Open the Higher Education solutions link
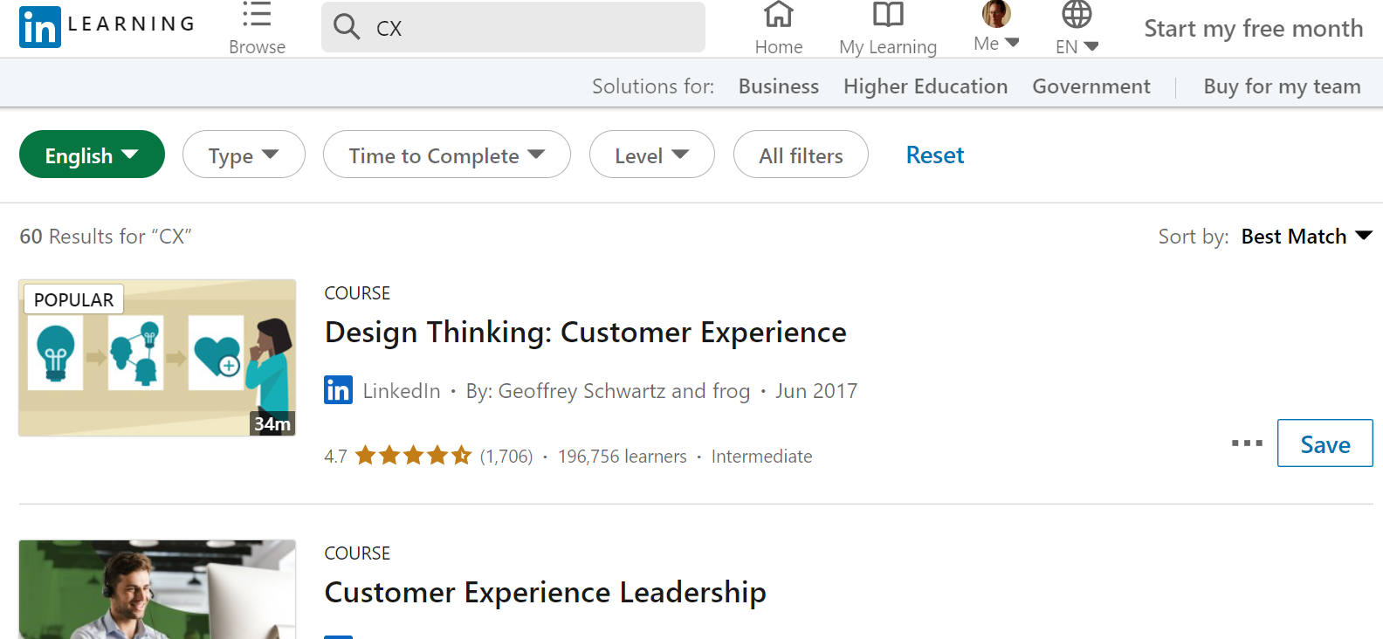This screenshot has height=639, width=1383. [x=925, y=86]
